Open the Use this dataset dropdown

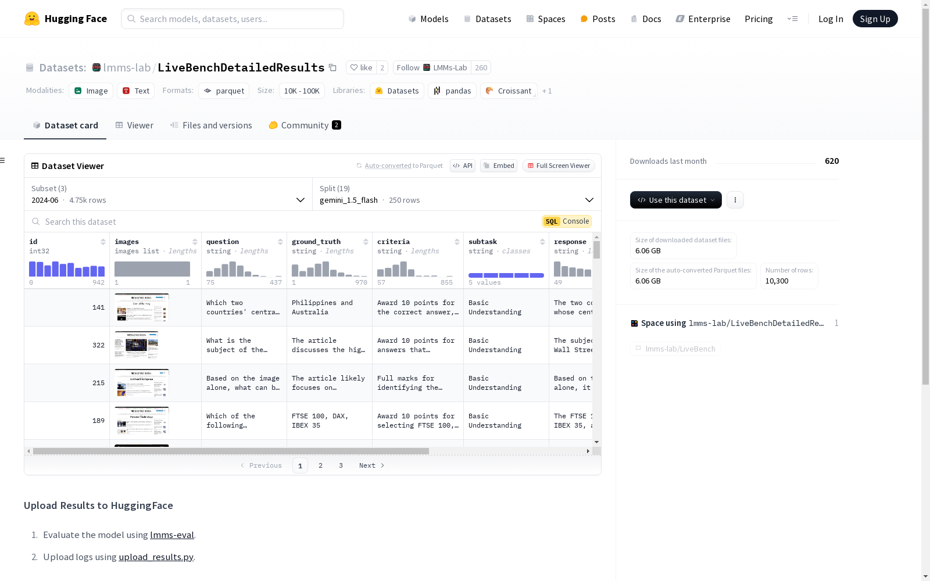point(676,200)
